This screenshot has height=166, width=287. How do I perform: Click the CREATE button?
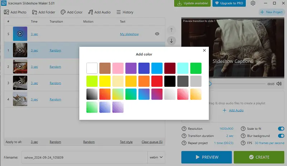(259, 157)
